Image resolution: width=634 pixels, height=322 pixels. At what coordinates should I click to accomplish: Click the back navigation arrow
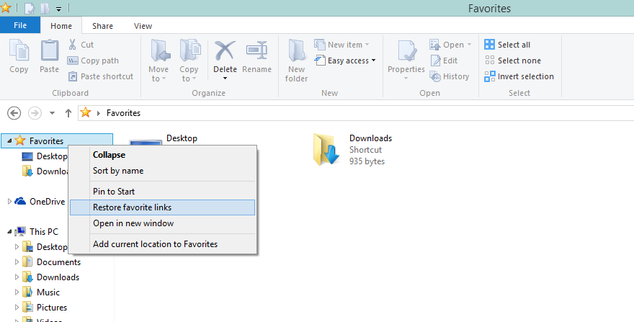(x=14, y=113)
